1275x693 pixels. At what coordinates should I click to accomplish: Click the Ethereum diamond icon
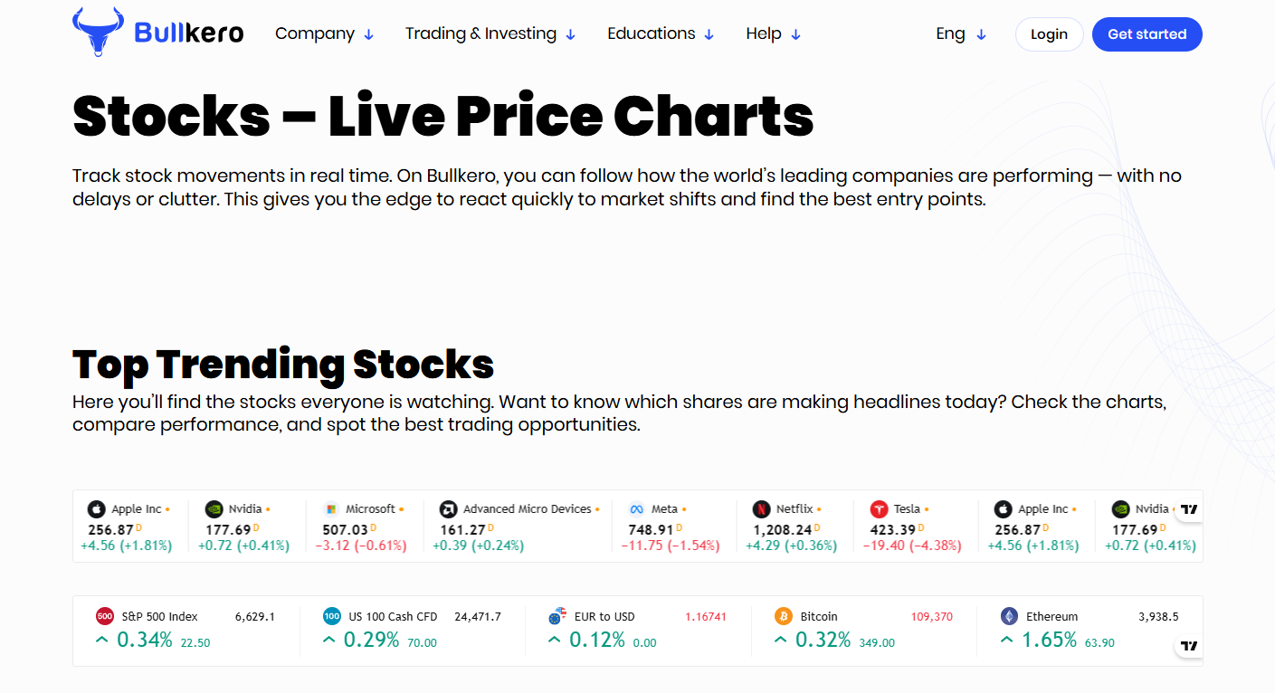(x=1009, y=617)
